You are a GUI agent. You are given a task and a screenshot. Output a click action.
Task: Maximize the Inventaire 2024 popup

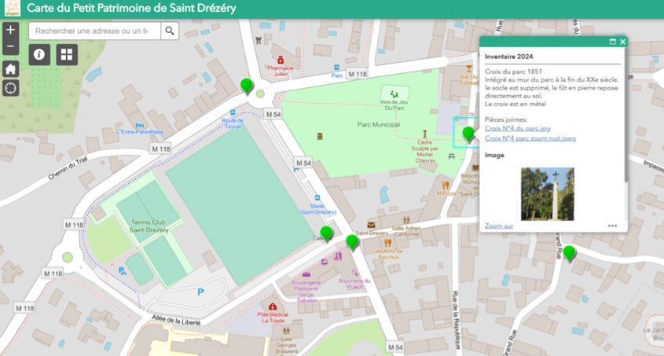(612, 42)
